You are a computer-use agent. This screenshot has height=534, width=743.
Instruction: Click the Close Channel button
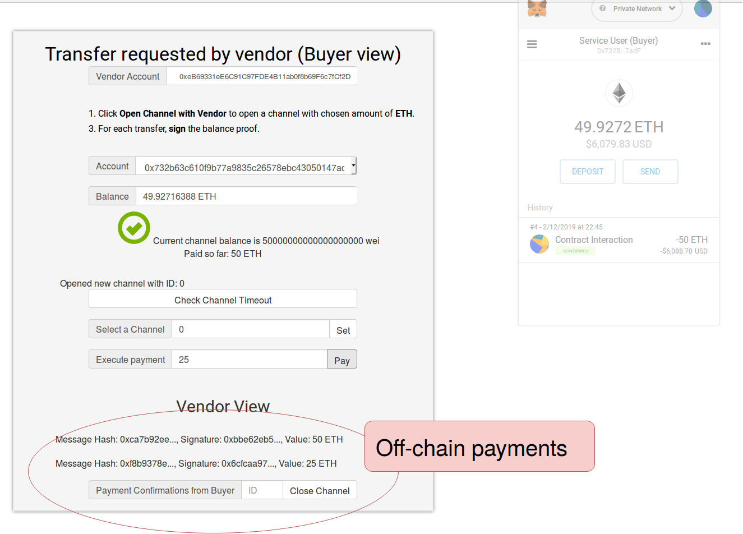pos(320,490)
